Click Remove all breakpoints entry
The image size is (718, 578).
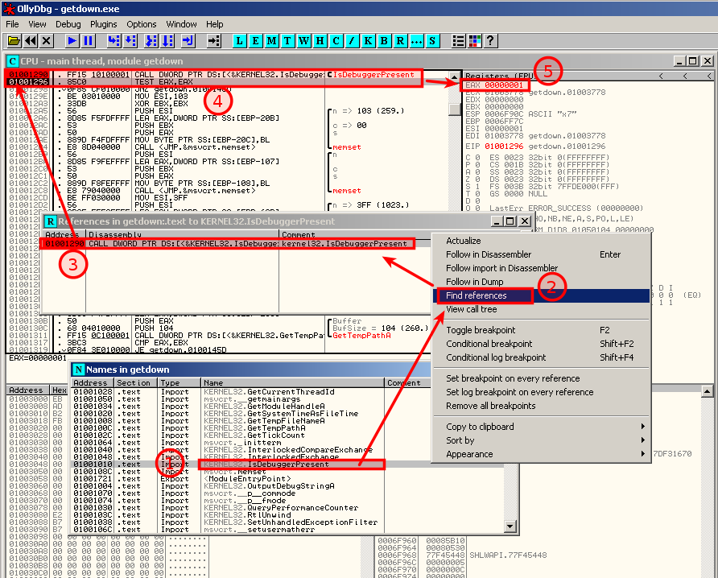490,406
